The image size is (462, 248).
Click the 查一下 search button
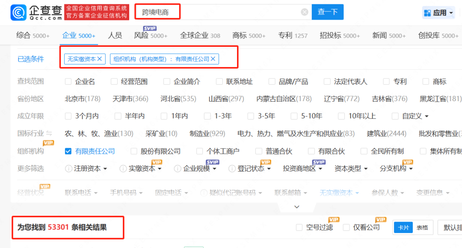click(x=327, y=12)
